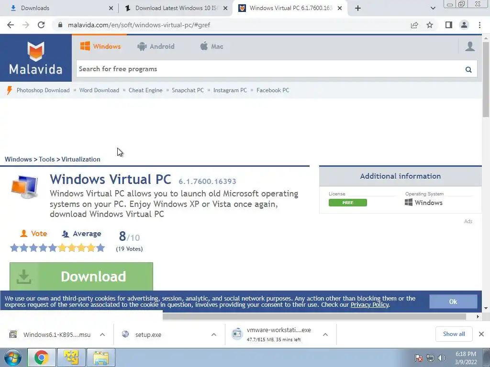Close the Windows Virtual PC tab
This screenshot has width=490, height=367.
coord(340,8)
